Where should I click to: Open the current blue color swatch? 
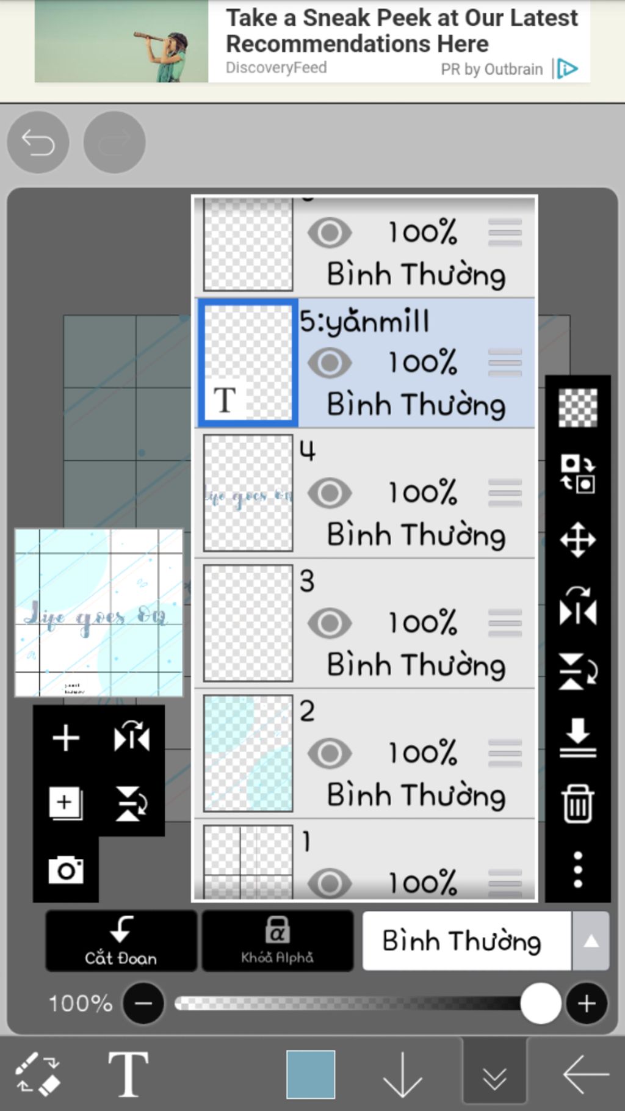click(311, 1074)
